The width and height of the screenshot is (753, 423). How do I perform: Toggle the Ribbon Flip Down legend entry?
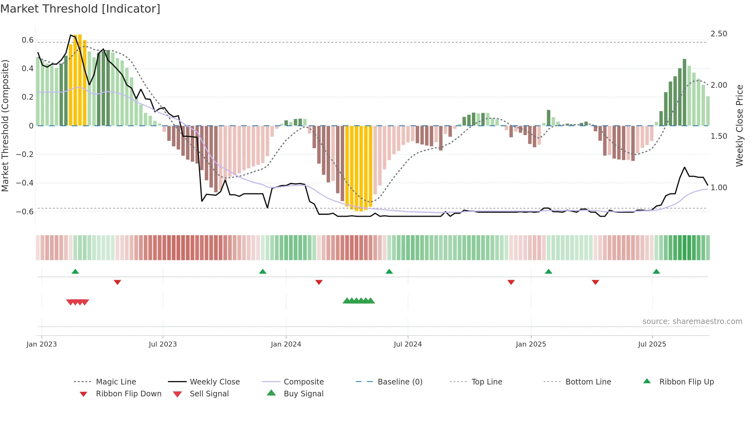120,394
